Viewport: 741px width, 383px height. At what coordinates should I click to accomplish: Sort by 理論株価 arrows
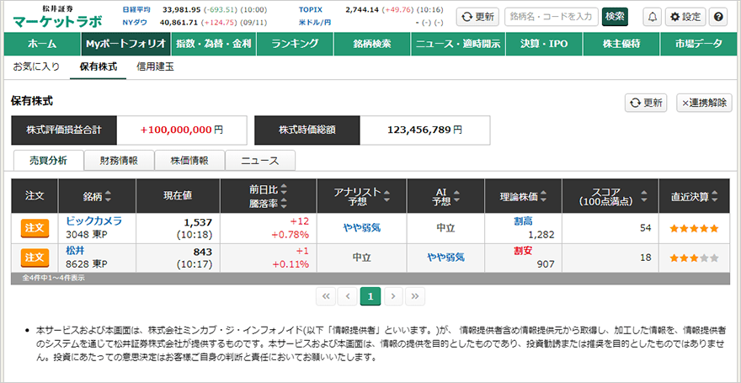click(x=543, y=196)
